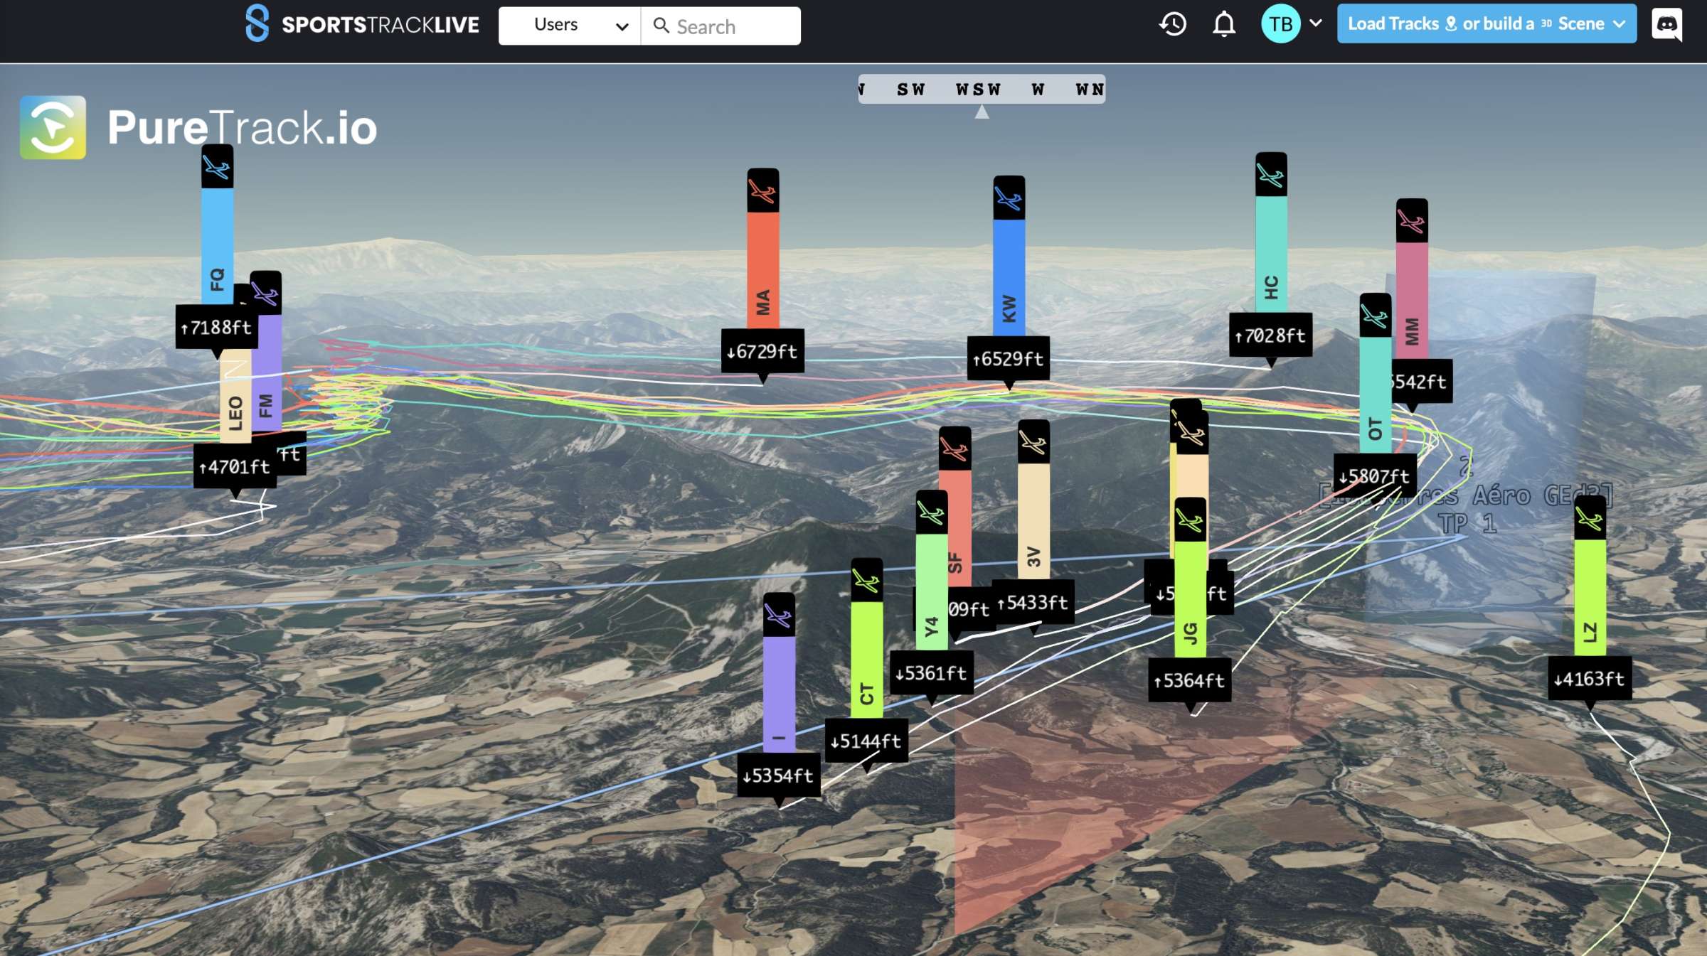Open the history clock icon
Image resolution: width=1707 pixels, height=956 pixels.
1172,24
